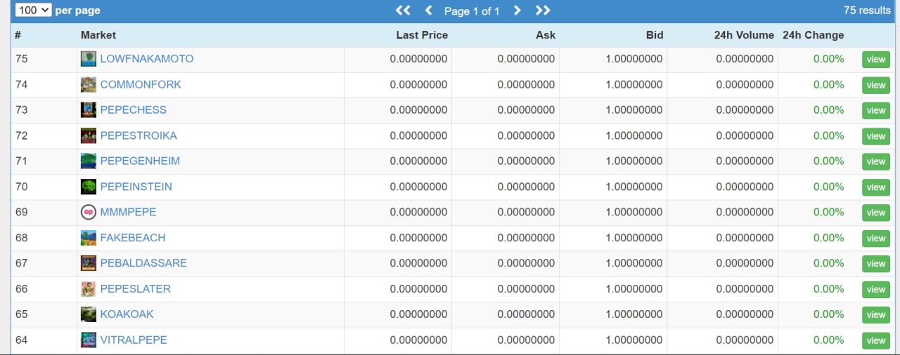Open the MMMPEPE market link

coord(129,212)
